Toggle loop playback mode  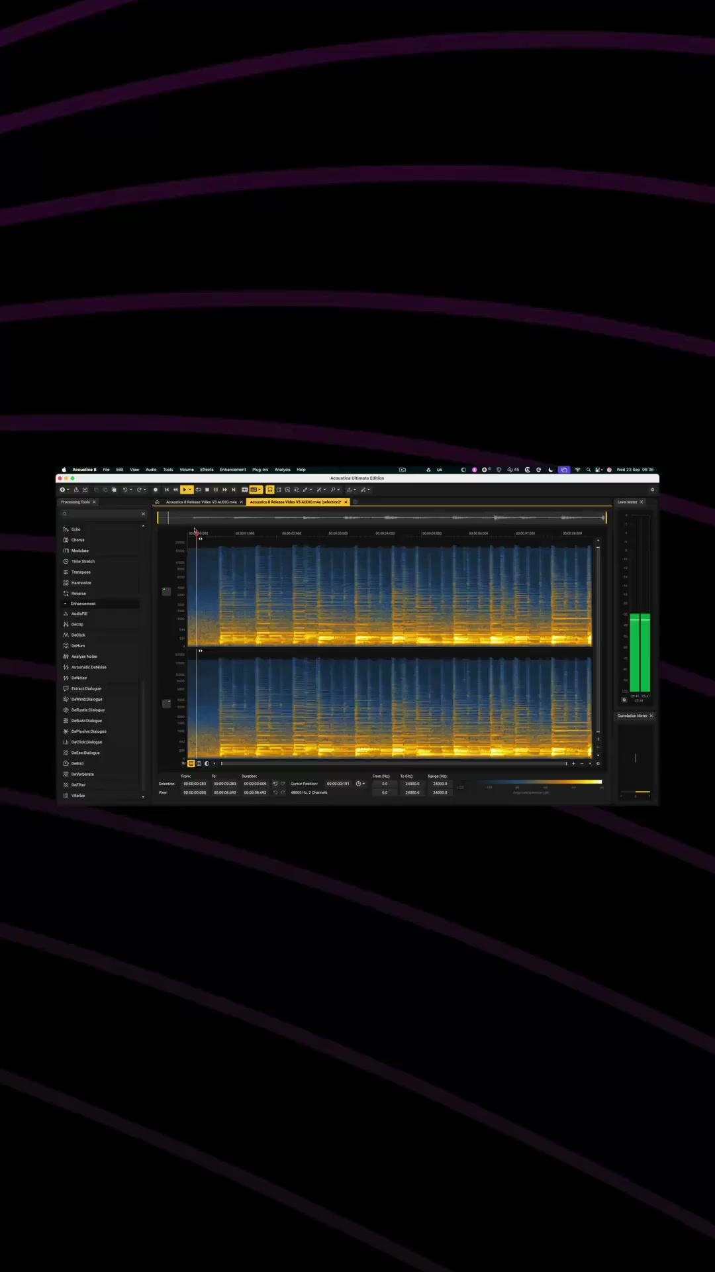point(198,490)
